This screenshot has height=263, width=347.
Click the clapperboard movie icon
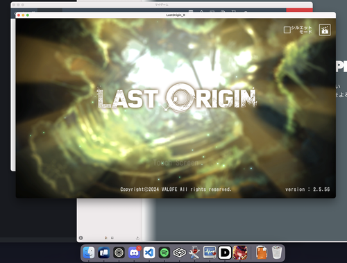(x=325, y=30)
